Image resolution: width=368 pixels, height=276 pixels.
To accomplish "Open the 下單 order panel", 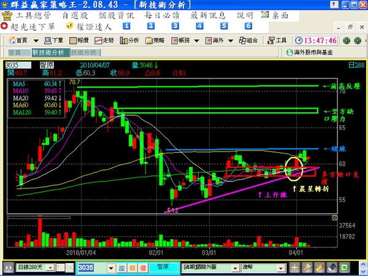I will 54,40.
